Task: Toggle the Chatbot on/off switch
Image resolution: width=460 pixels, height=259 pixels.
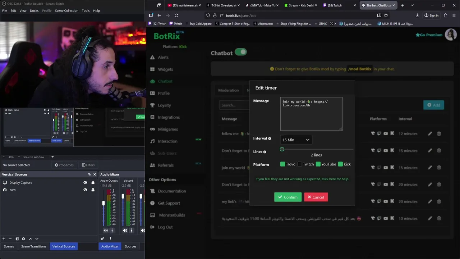Action: click(241, 52)
